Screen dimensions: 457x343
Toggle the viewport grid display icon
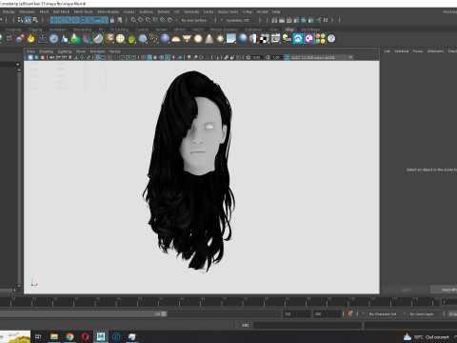[98, 57]
